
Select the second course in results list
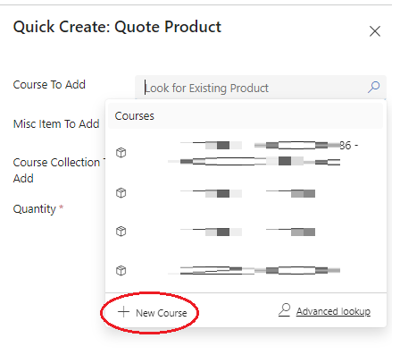(246, 193)
